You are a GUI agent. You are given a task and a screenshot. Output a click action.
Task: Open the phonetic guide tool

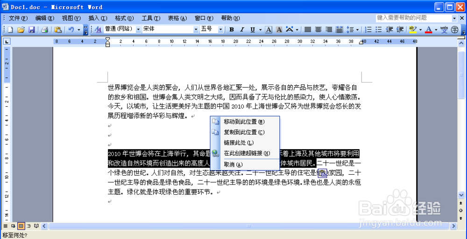coord(444,30)
